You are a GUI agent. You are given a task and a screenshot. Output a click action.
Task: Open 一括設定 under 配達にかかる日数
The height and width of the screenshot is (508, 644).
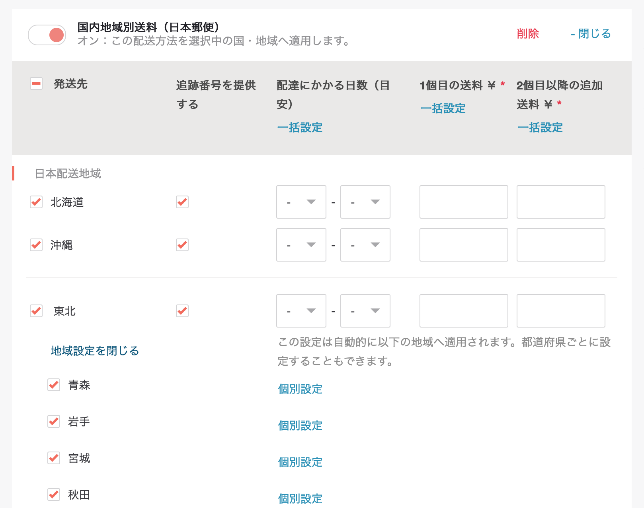coord(300,128)
